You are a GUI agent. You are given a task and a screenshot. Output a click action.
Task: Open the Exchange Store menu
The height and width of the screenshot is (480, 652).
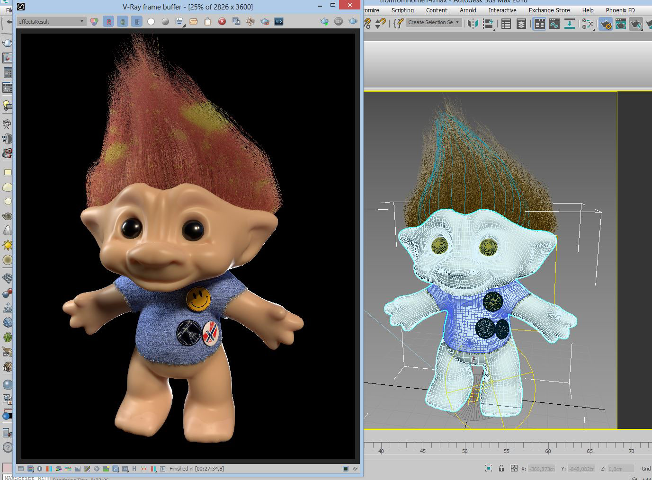pos(549,10)
